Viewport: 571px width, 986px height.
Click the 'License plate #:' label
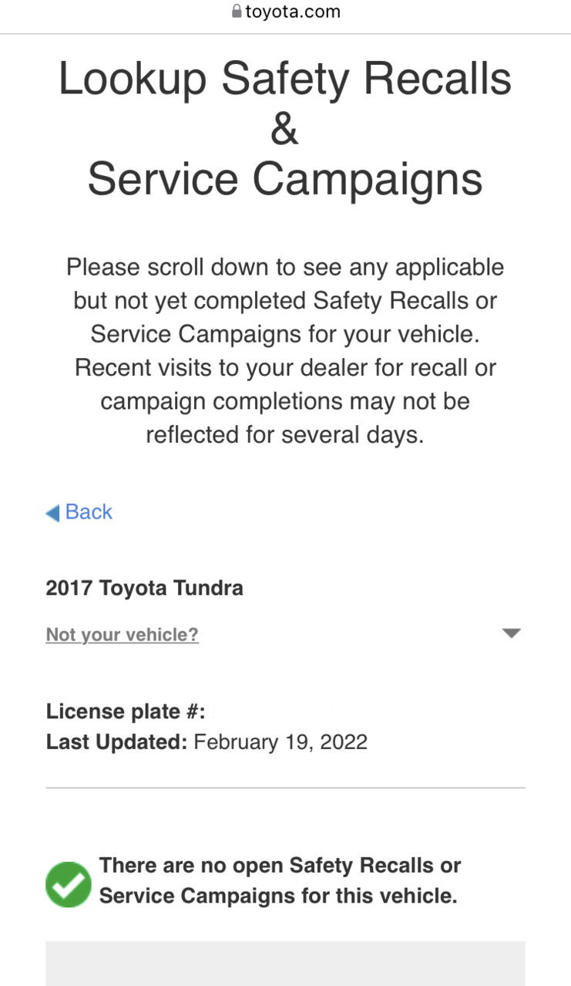point(126,711)
